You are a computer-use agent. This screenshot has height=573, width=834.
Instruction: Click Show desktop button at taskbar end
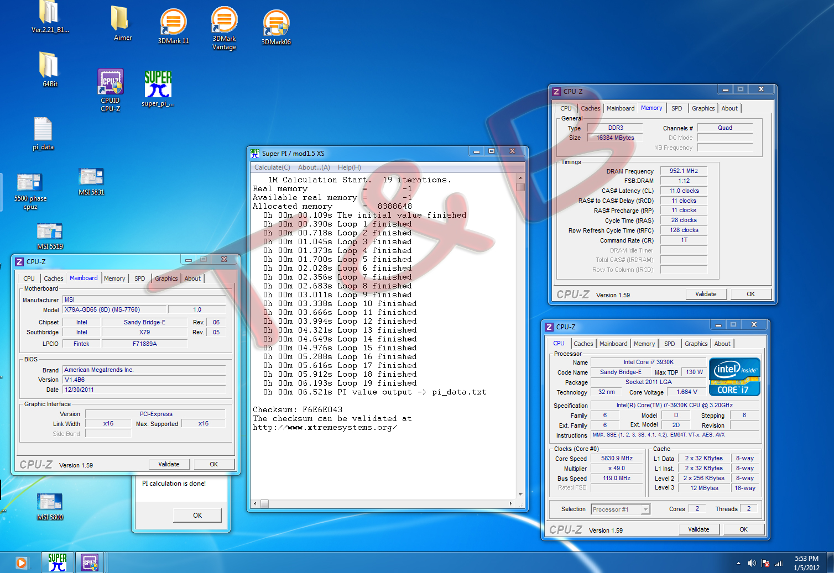(830, 563)
